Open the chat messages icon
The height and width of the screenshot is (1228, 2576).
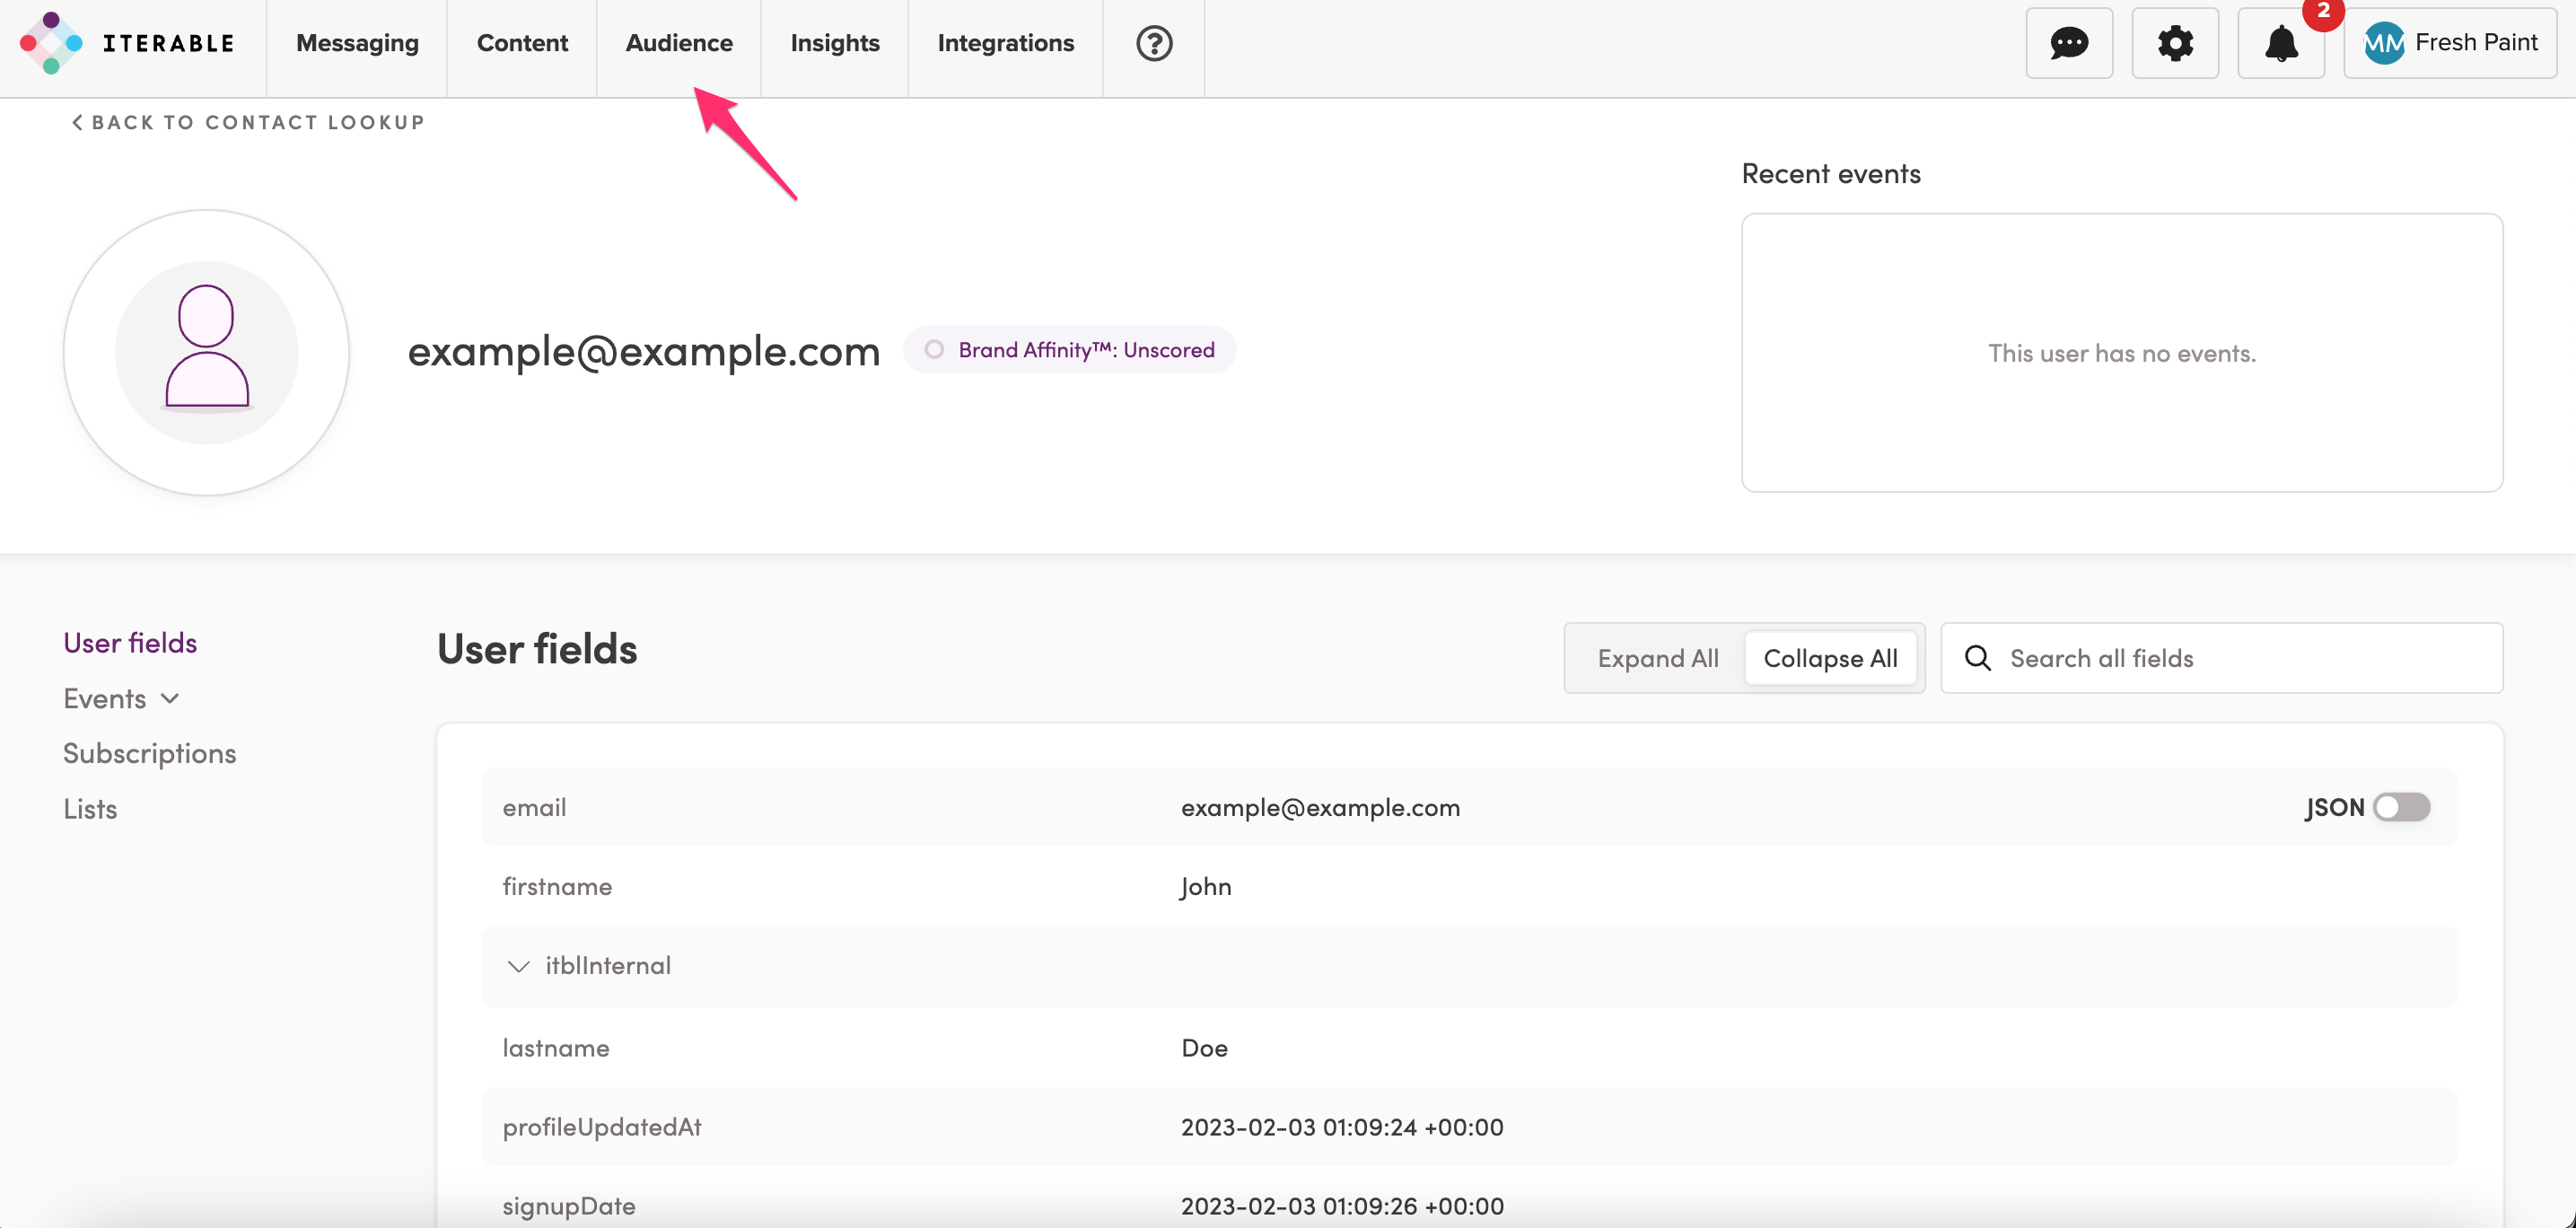coord(2068,43)
